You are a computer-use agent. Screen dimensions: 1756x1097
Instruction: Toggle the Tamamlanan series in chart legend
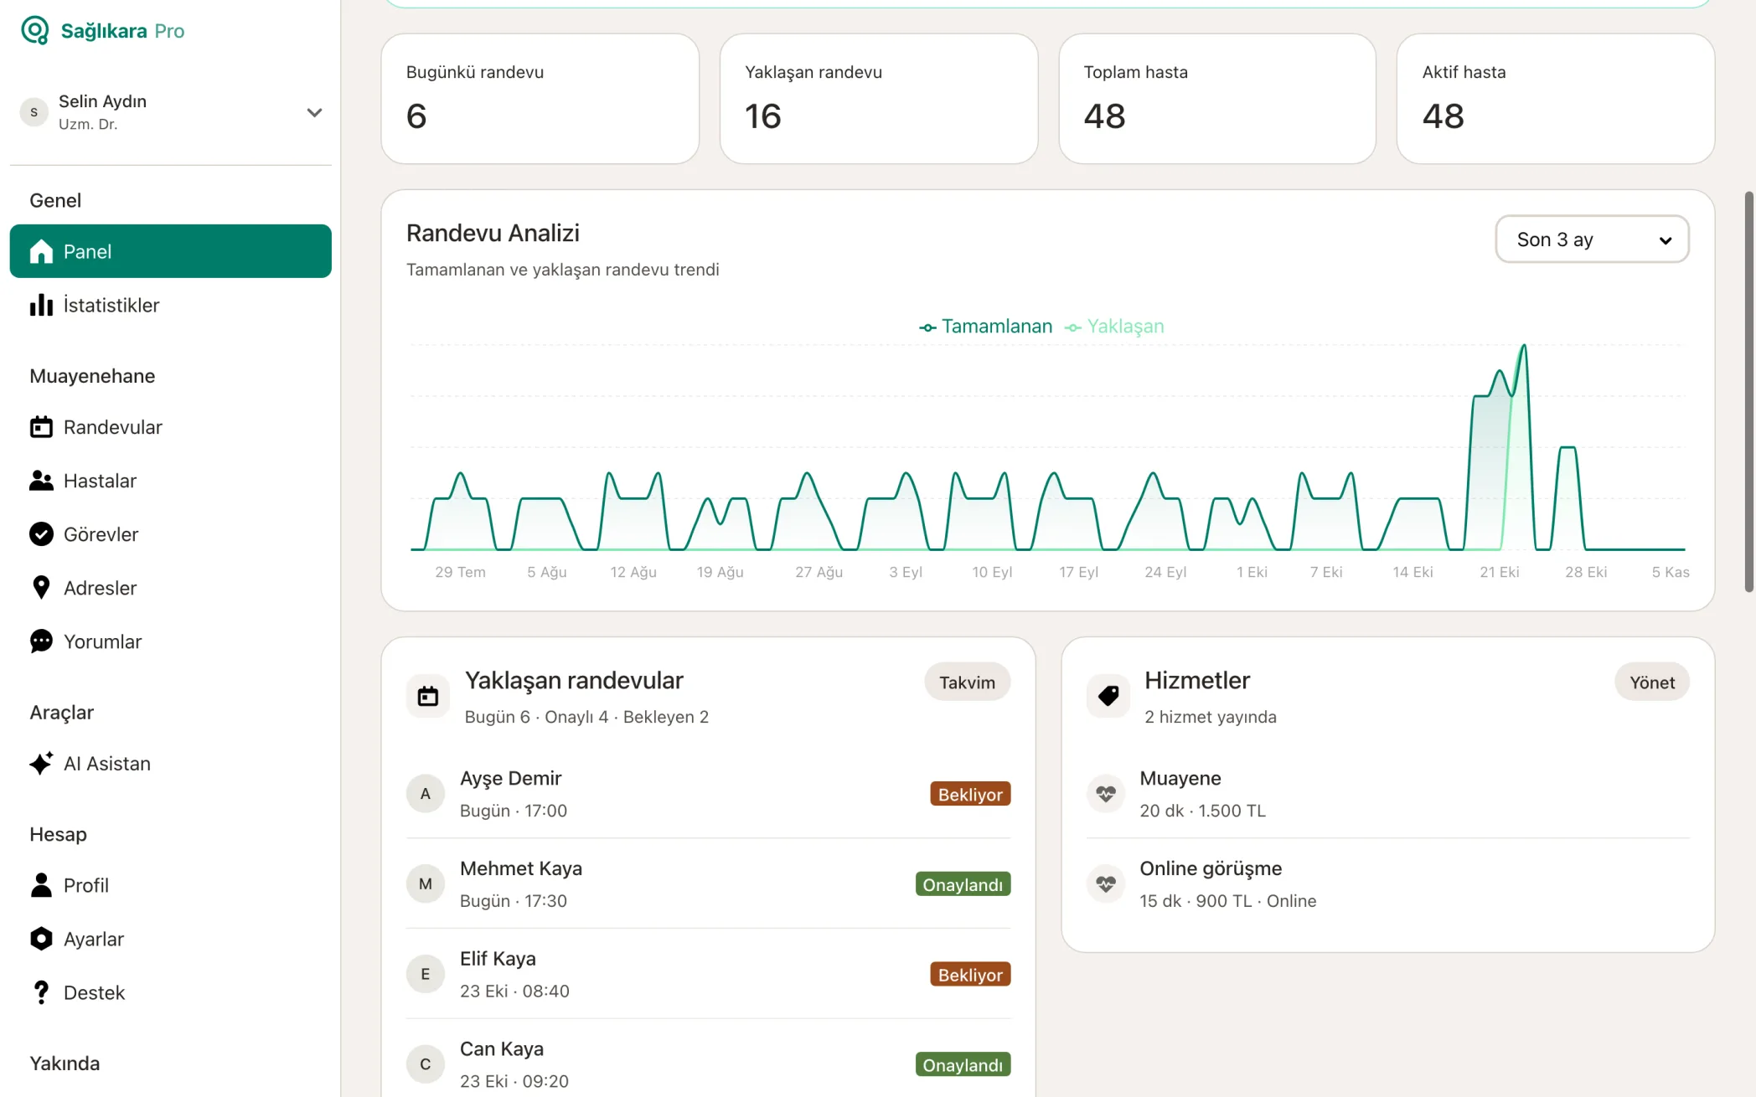[985, 327]
